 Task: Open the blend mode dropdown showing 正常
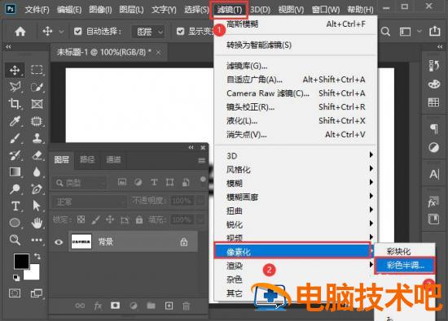89,202
